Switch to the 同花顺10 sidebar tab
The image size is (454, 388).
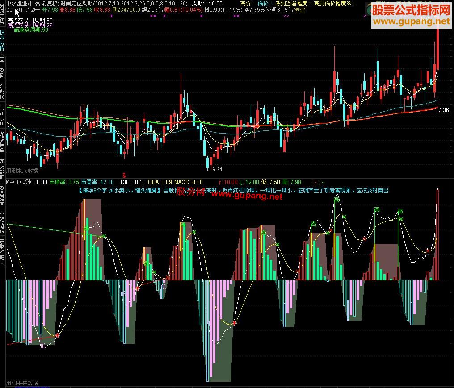click(2, 116)
